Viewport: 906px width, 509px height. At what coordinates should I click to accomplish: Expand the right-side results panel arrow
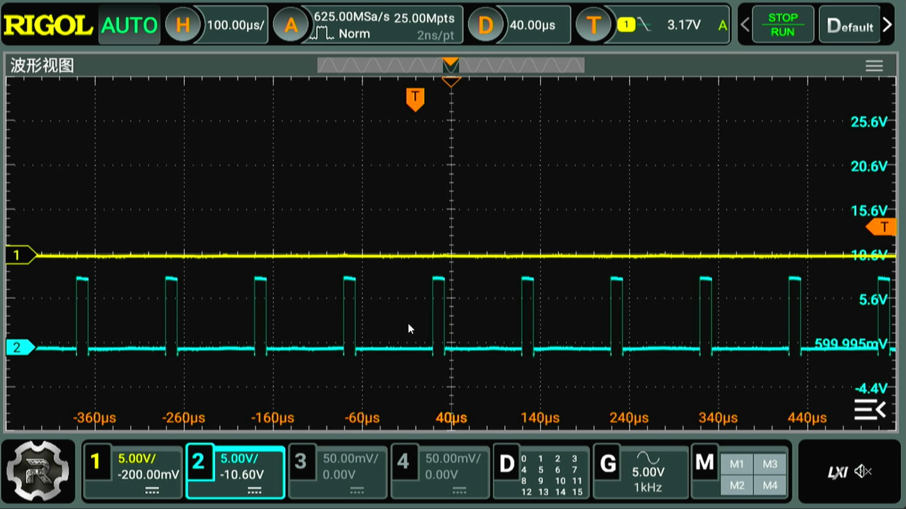coord(870,410)
